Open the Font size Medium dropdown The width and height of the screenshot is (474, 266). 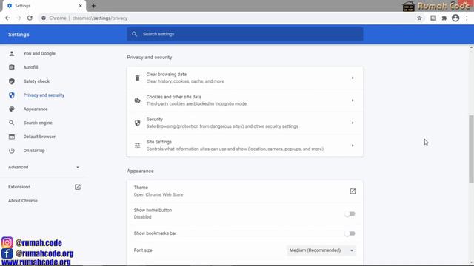[x=321, y=250]
